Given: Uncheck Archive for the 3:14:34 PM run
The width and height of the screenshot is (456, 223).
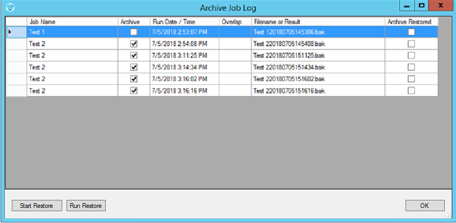Looking at the screenshot, I should pyautogui.click(x=134, y=67).
